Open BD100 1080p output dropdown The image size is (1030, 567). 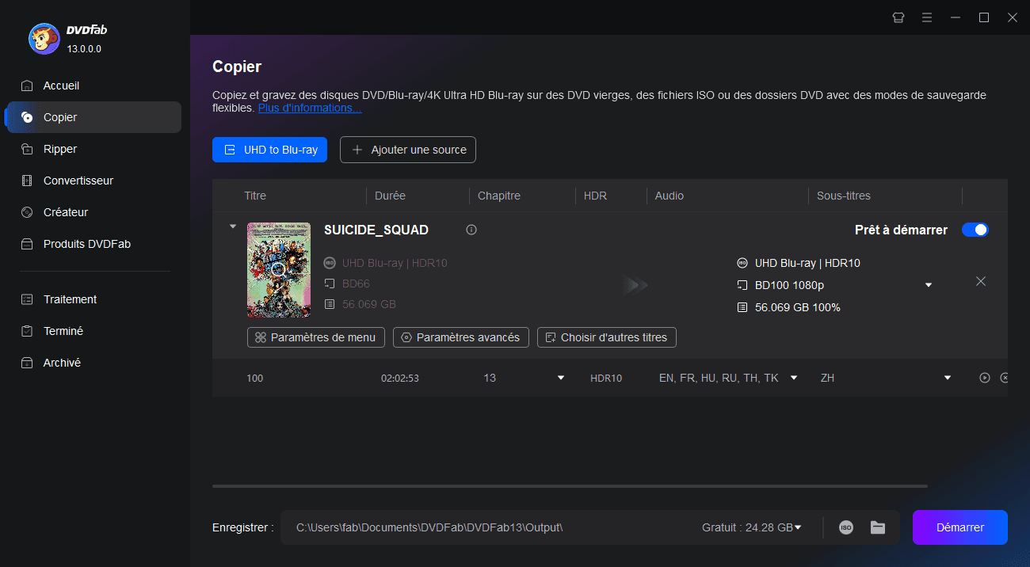pyautogui.click(x=929, y=285)
